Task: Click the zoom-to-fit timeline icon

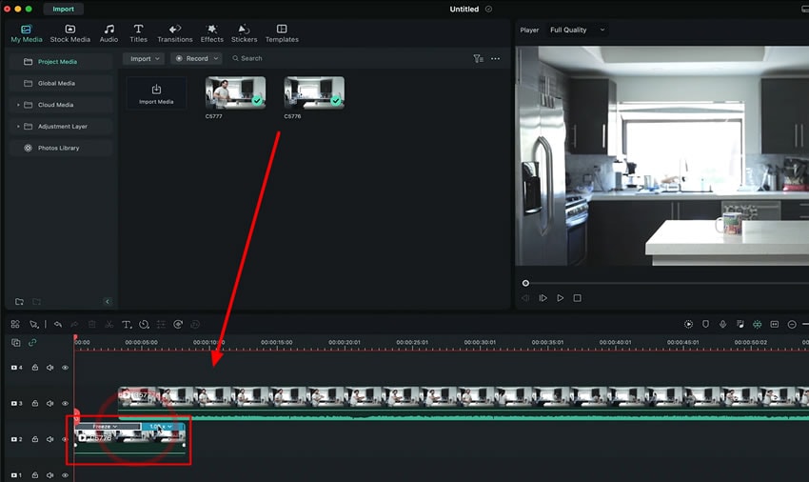Action: click(x=775, y=325)
